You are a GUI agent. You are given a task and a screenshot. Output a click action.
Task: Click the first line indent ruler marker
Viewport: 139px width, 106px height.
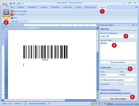point(23,24)
